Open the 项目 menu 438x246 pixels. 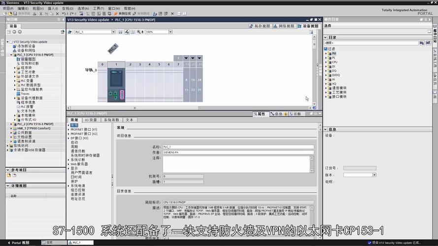[x=8, y=8]
